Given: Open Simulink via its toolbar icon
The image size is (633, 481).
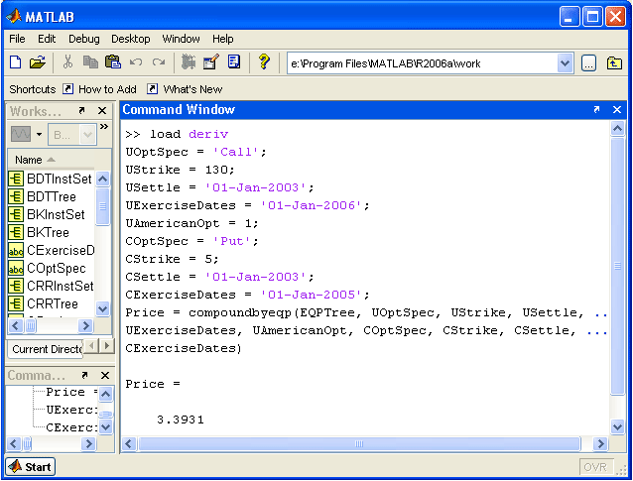Looking at the screenshot, I should (189, 62).
